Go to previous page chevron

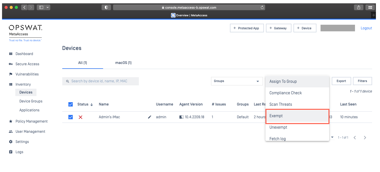tap(355, 138)
